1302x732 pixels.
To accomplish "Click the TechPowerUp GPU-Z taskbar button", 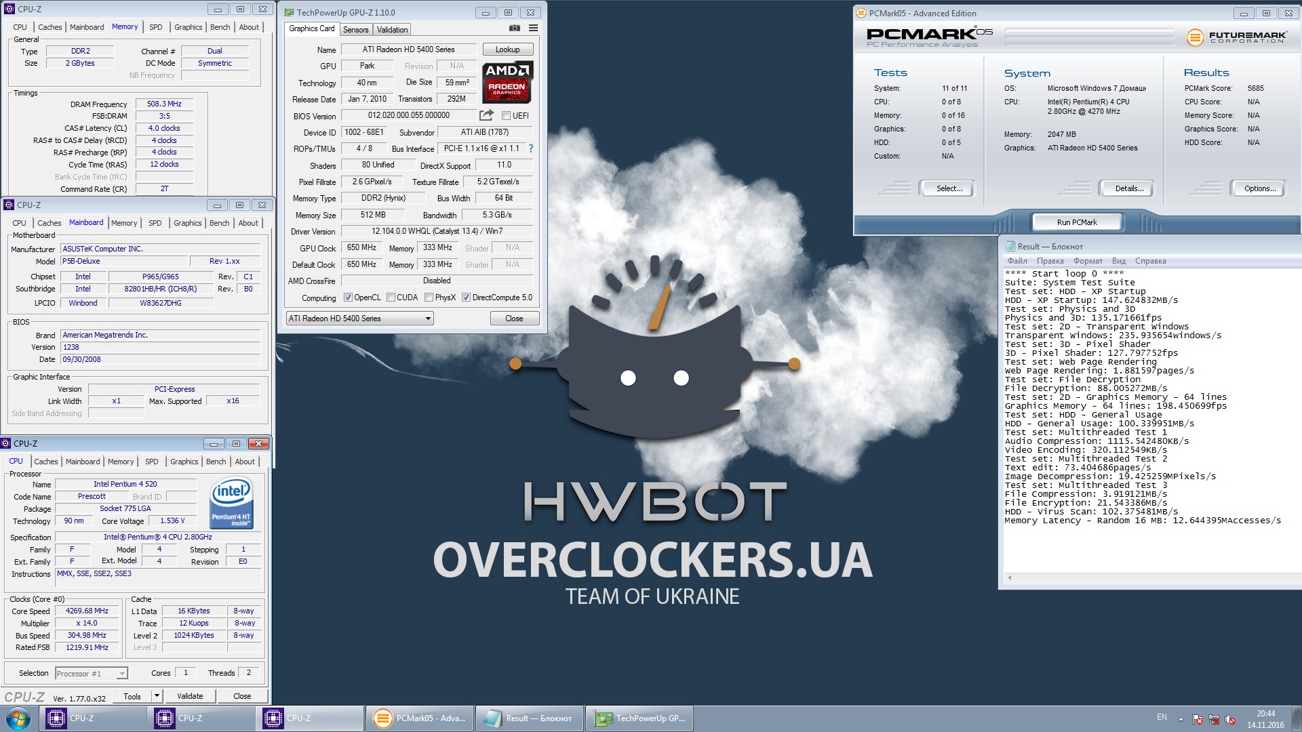I will (x=639, y=718).
